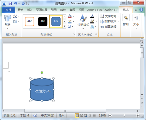Image resolution: width=160 pixels, height=120 pixels.
Task: Open the 大小 group button
Action: [x=136, y=22]
